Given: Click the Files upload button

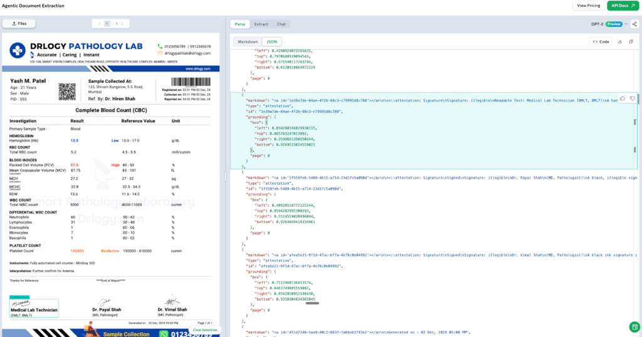Looking at the screenshot, I should pyautogui.click(x=19, y=24).
